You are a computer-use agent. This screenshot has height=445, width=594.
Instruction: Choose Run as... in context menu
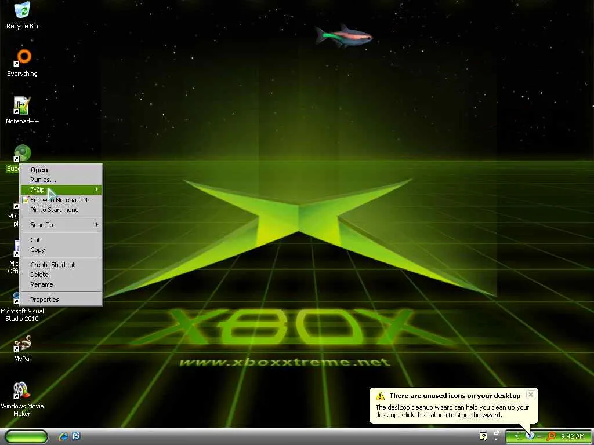(x=61, y=180)
